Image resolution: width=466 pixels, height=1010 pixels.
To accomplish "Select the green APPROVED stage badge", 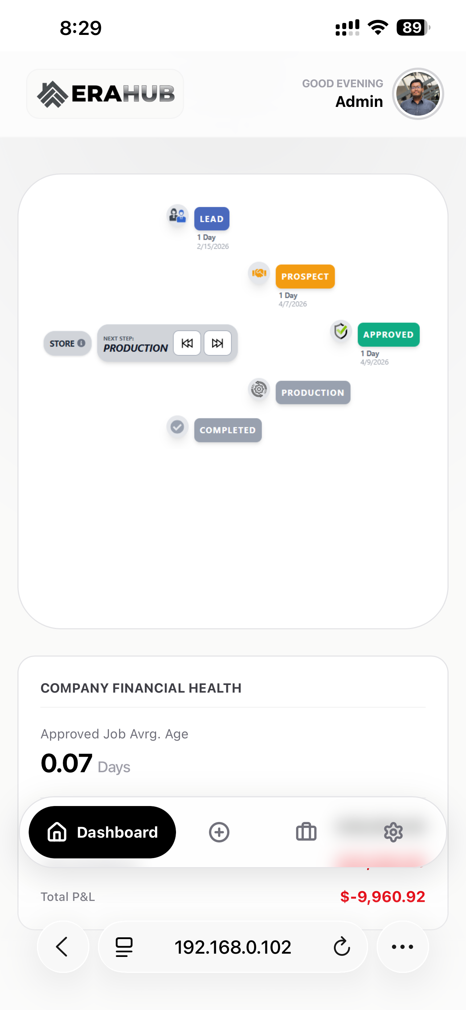I will click(x=388, y=334).
